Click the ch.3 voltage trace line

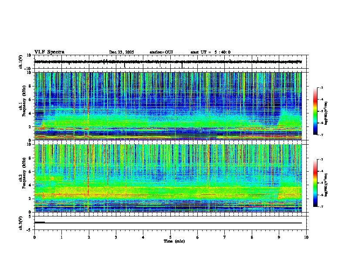coord(168,223)
